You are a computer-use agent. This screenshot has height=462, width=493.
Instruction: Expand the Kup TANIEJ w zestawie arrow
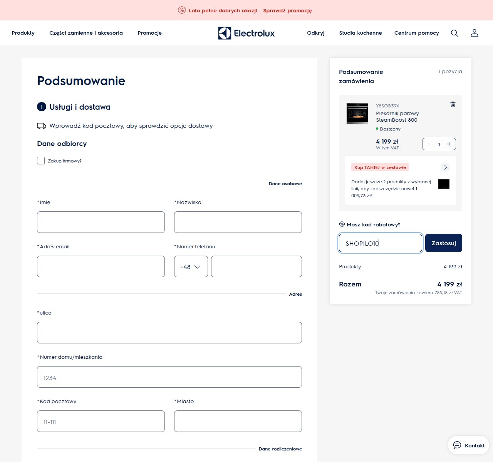pyautogui.click(x=445, y=167)
